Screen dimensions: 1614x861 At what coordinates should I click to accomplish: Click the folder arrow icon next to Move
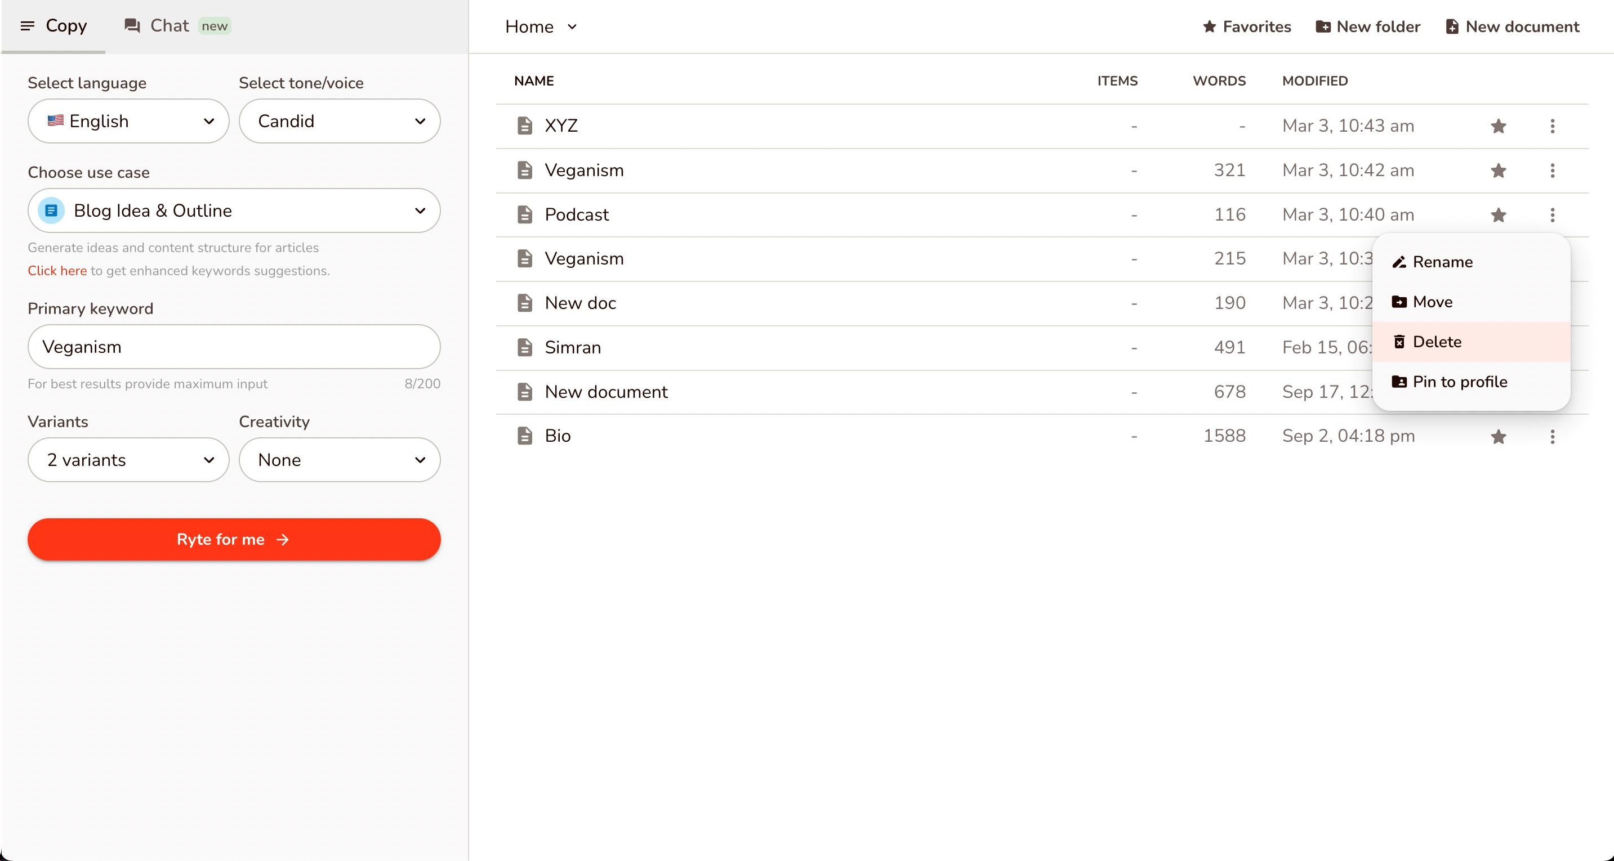pyautogui.click(x=1399, y=302)
